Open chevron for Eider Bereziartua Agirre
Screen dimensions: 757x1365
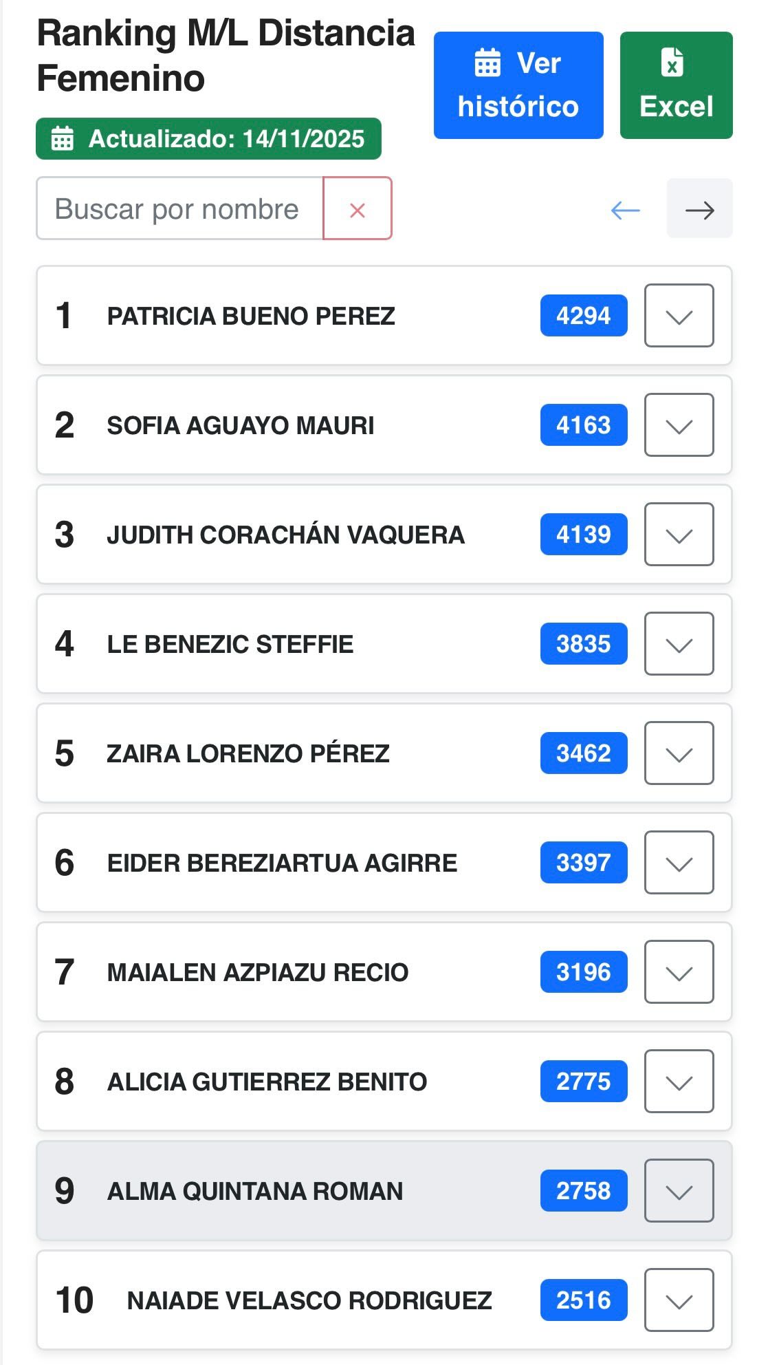coord(679,863)
